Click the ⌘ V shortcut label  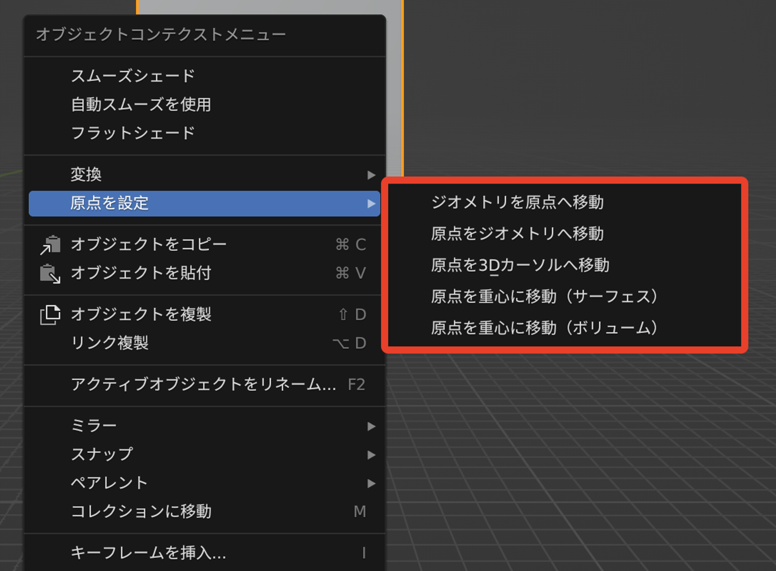(x=351, y=273)
